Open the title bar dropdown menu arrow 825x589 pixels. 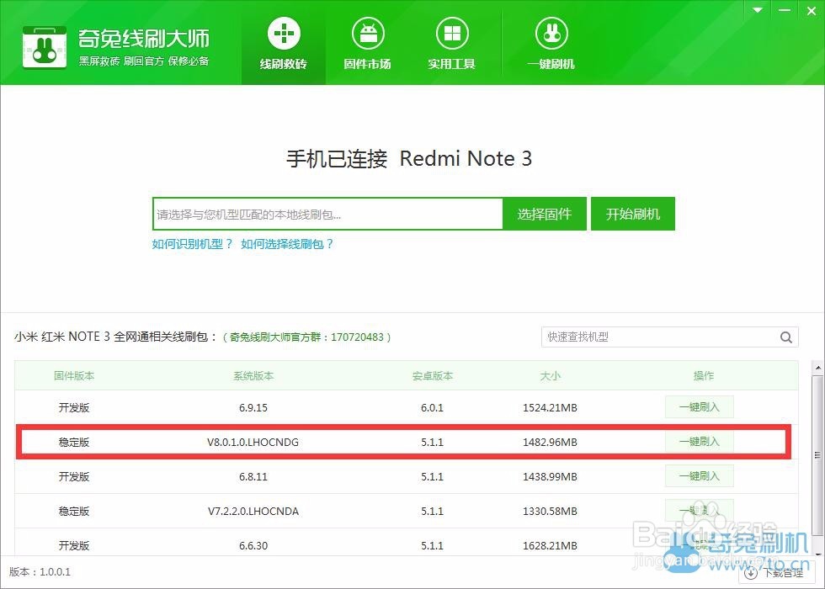coord(758,10)
